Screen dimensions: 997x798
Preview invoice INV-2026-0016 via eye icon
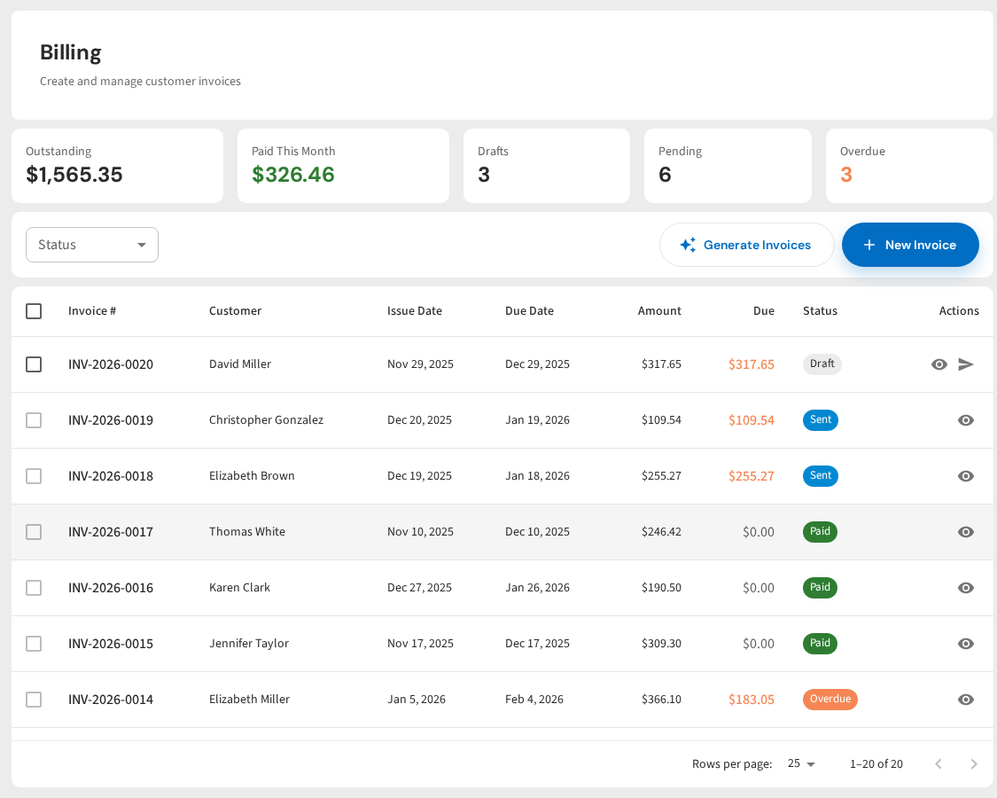[966, 588]
